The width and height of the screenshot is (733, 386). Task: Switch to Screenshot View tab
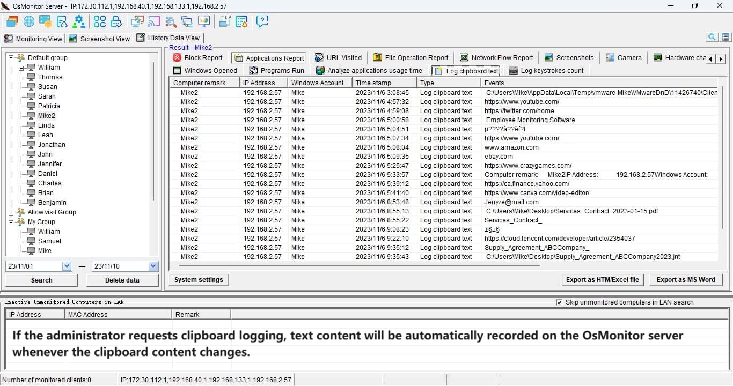100,39
